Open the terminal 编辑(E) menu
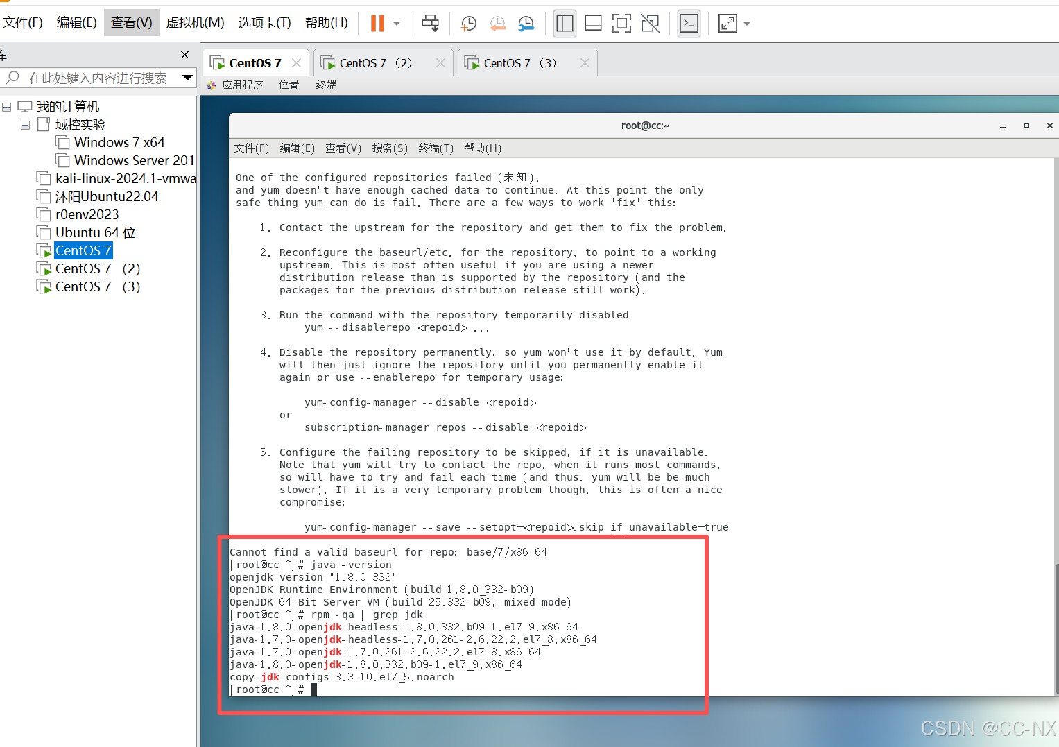1059x747 pixels. 298,148
